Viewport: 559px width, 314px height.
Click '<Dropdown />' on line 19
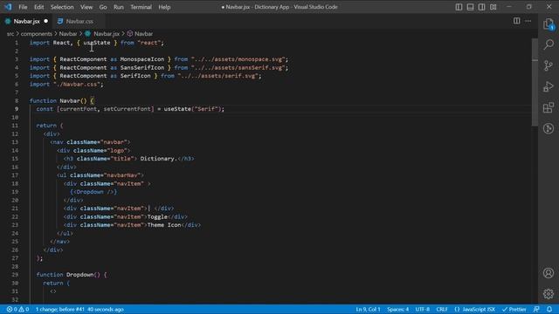(x=93, y=192)
